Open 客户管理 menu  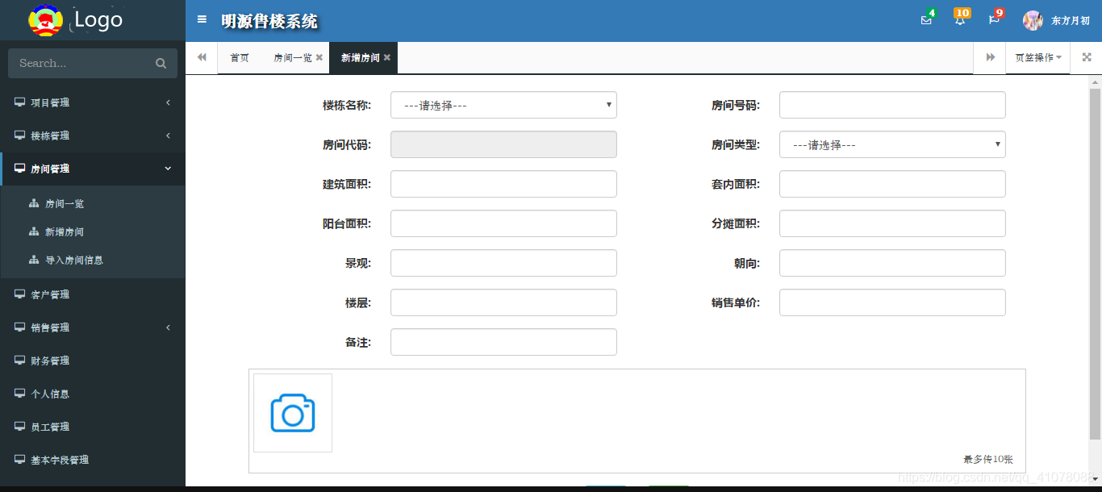point(93,294)
